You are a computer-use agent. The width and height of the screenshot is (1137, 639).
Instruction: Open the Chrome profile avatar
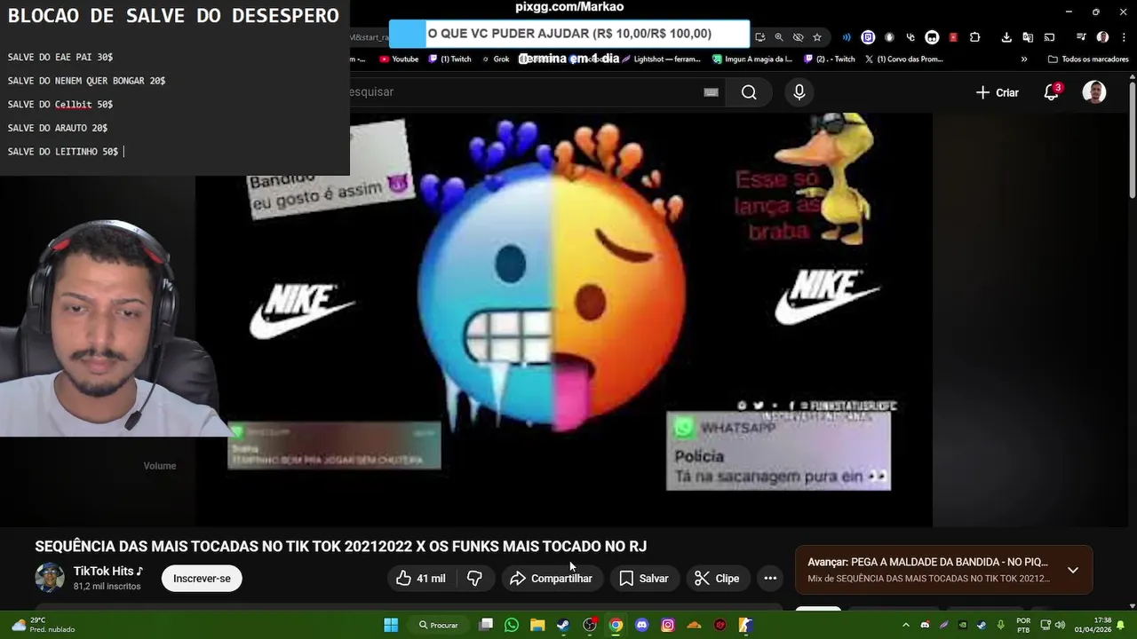click(x=1102, y=37)
